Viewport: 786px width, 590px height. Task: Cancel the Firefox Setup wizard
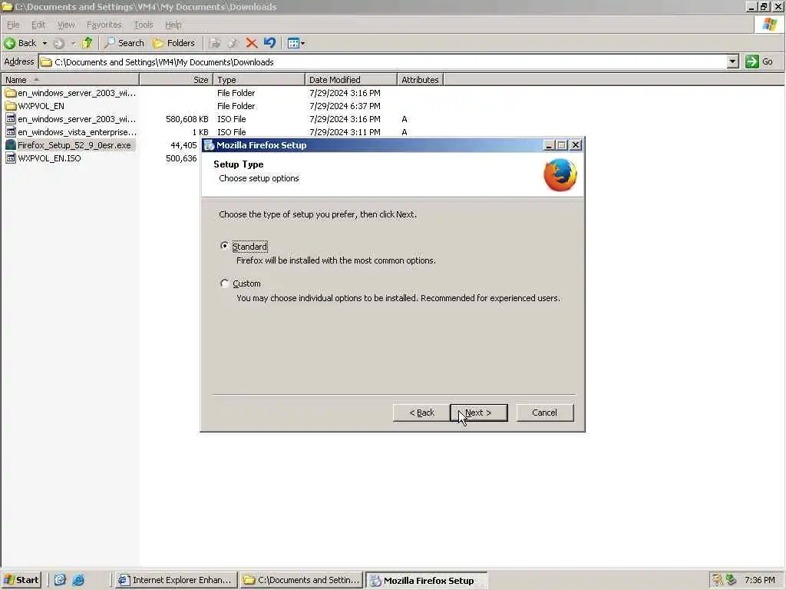(x=545, y=413)
